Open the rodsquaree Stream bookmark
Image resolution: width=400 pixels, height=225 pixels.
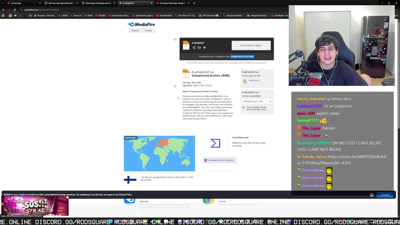tap(257, 16)
